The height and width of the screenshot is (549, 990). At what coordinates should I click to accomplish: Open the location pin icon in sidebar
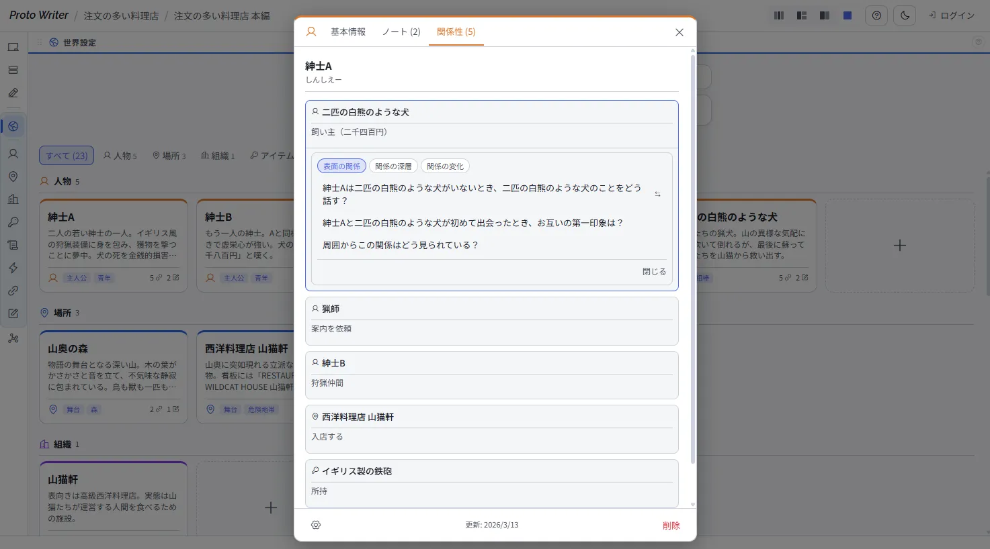coord(14,176)
